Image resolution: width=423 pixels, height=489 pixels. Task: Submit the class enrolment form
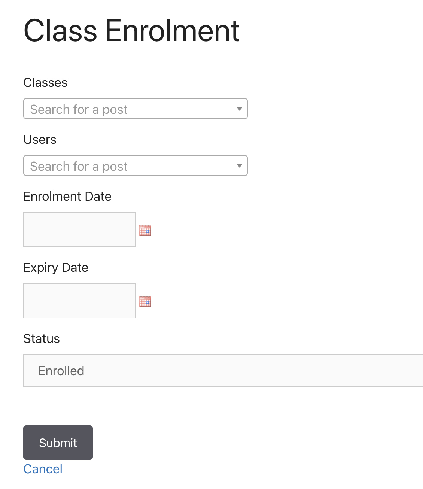58,443
